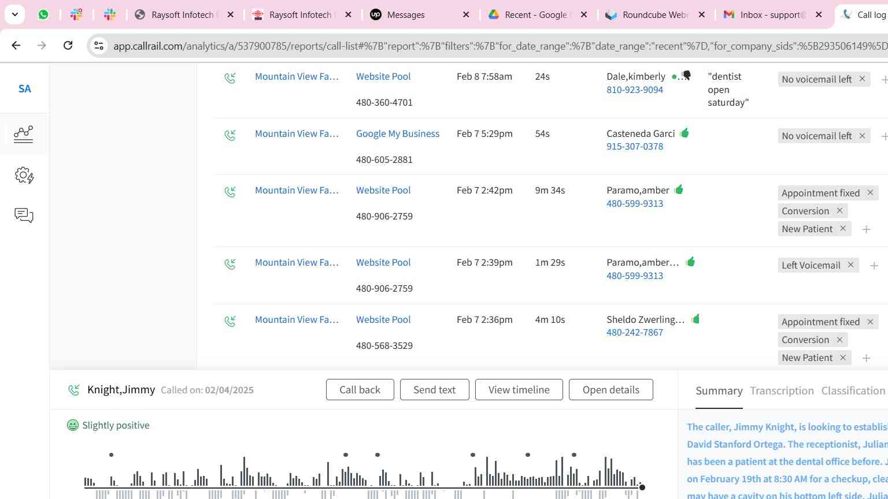Click the Send text button
This screenshot has height=499, width=888.
434,390
